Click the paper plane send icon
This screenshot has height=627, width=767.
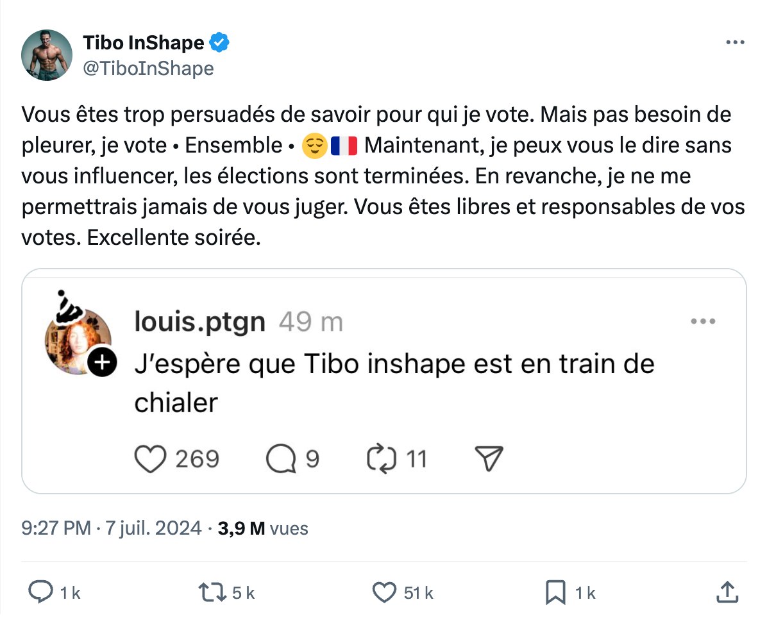(x=488, y=459)
